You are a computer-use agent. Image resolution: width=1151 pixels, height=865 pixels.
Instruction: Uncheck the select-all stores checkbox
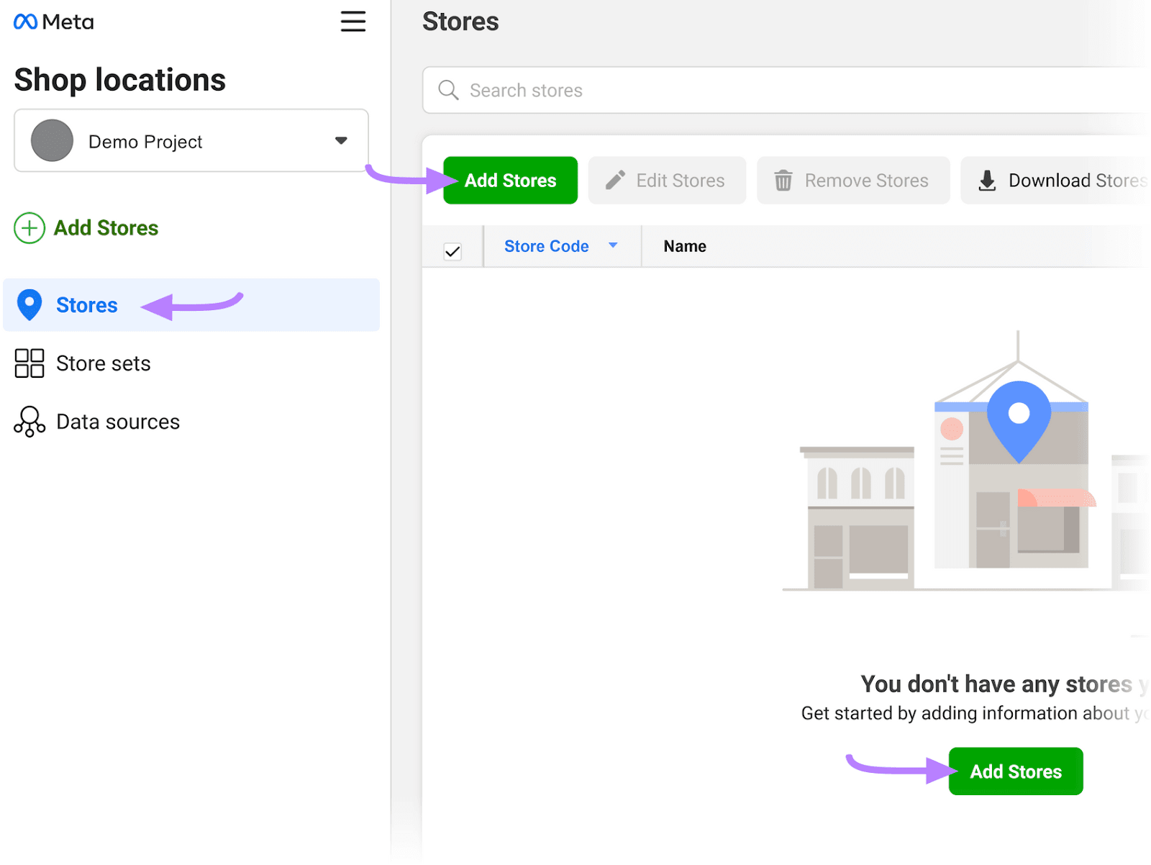pyautogui.click(x=452, y=252)
